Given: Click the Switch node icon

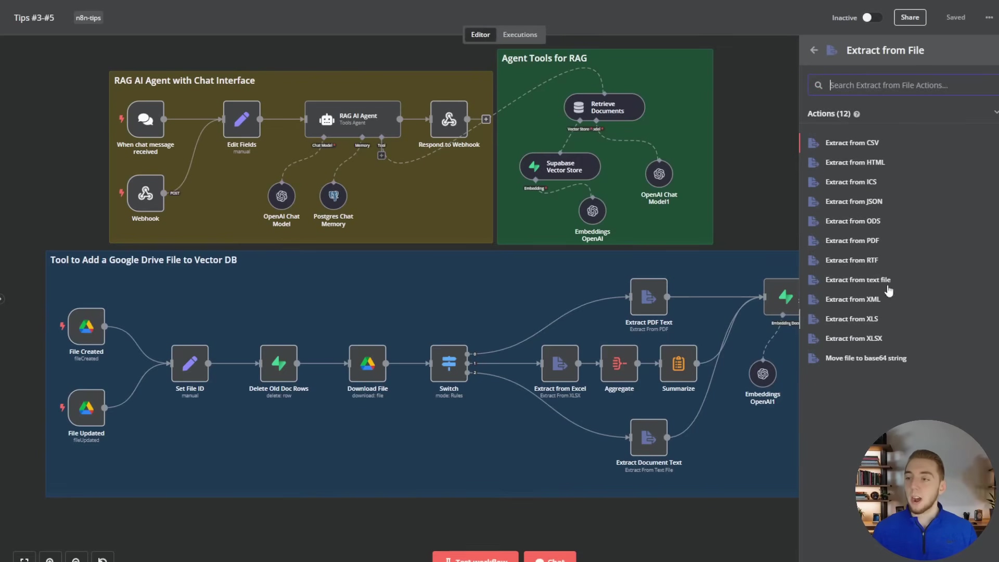Looking at the screenshot, I should 449,363.
